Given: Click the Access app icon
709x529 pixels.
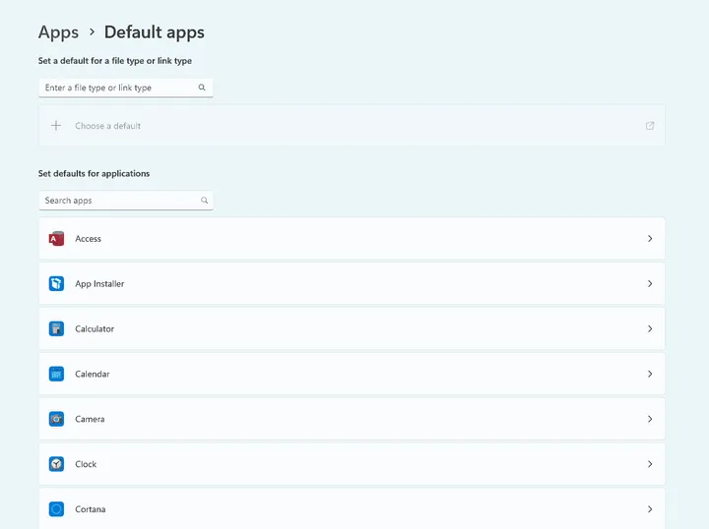Looking at the screenshot, I should coord(56,239).
